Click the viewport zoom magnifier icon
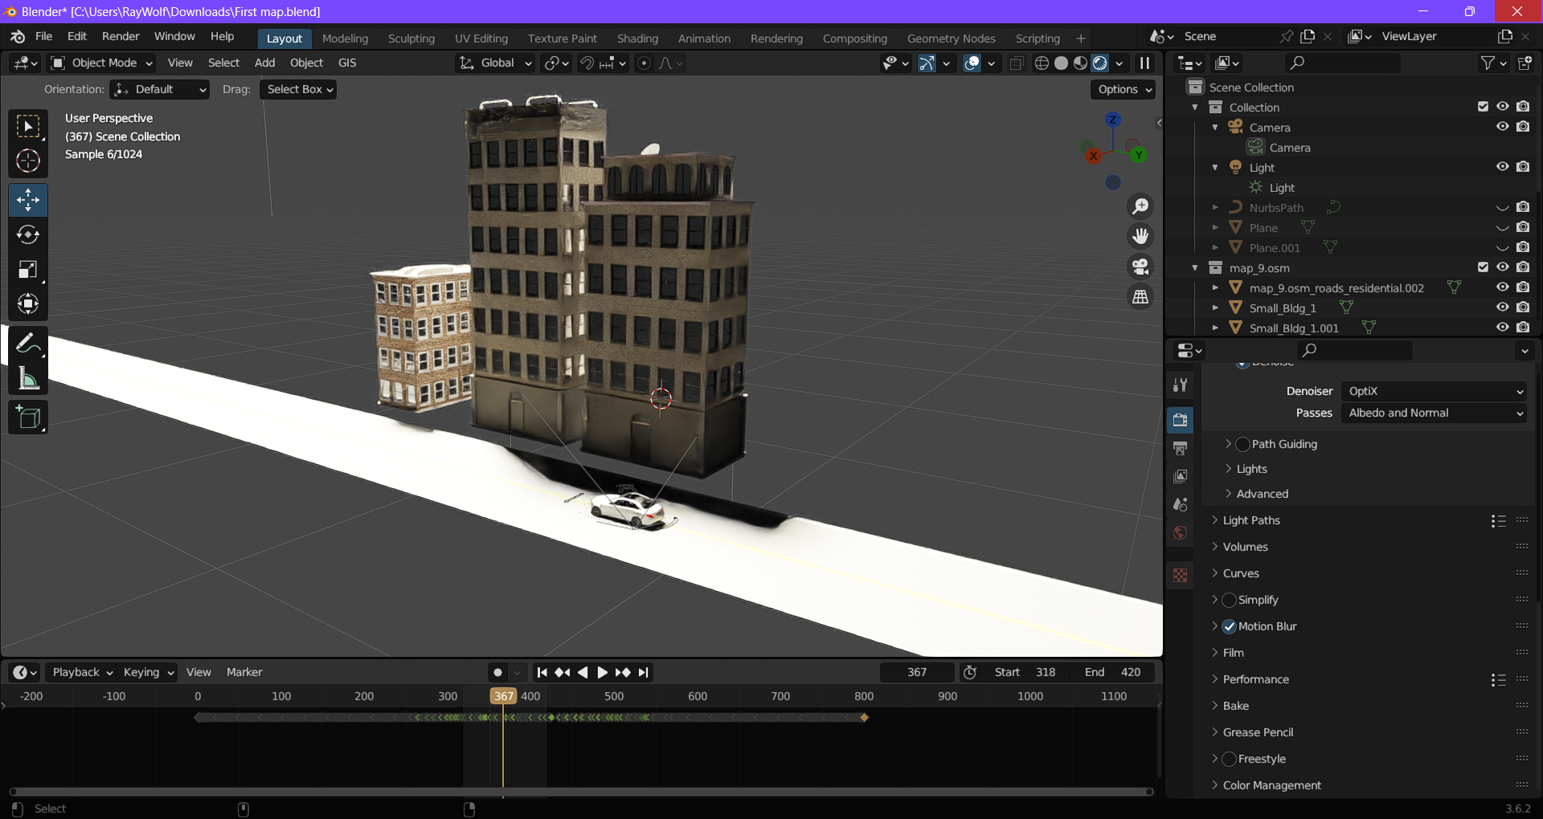Viewport: 1543px width, 819px height. 1140,206
